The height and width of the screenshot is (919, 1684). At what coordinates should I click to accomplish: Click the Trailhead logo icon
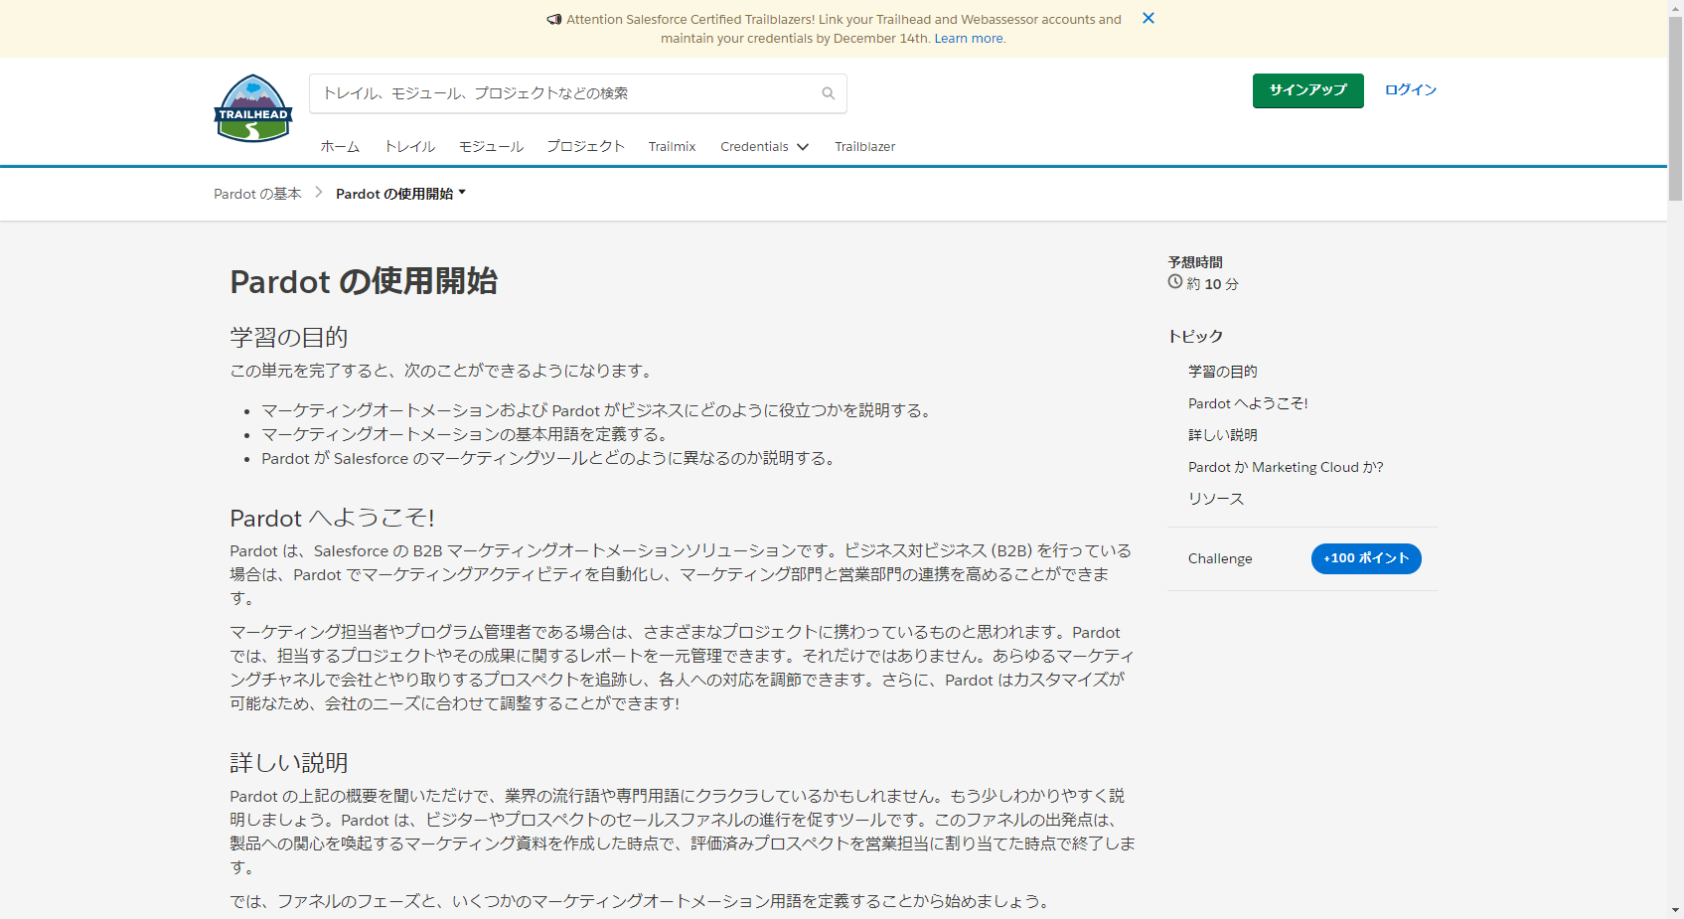tap(253, 108)
